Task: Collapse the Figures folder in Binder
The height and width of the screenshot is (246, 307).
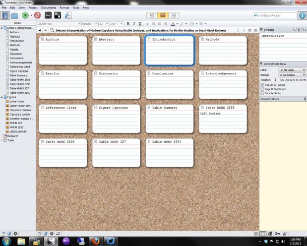Action: pyautogui.click(x=1, y=97)
